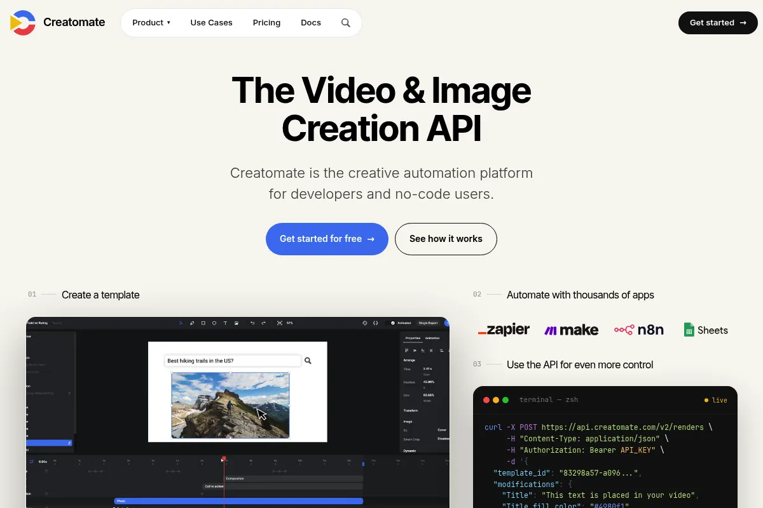
Task: Click the 'Best hiking trails in the US?' field
Action: (x=232, y=361)
